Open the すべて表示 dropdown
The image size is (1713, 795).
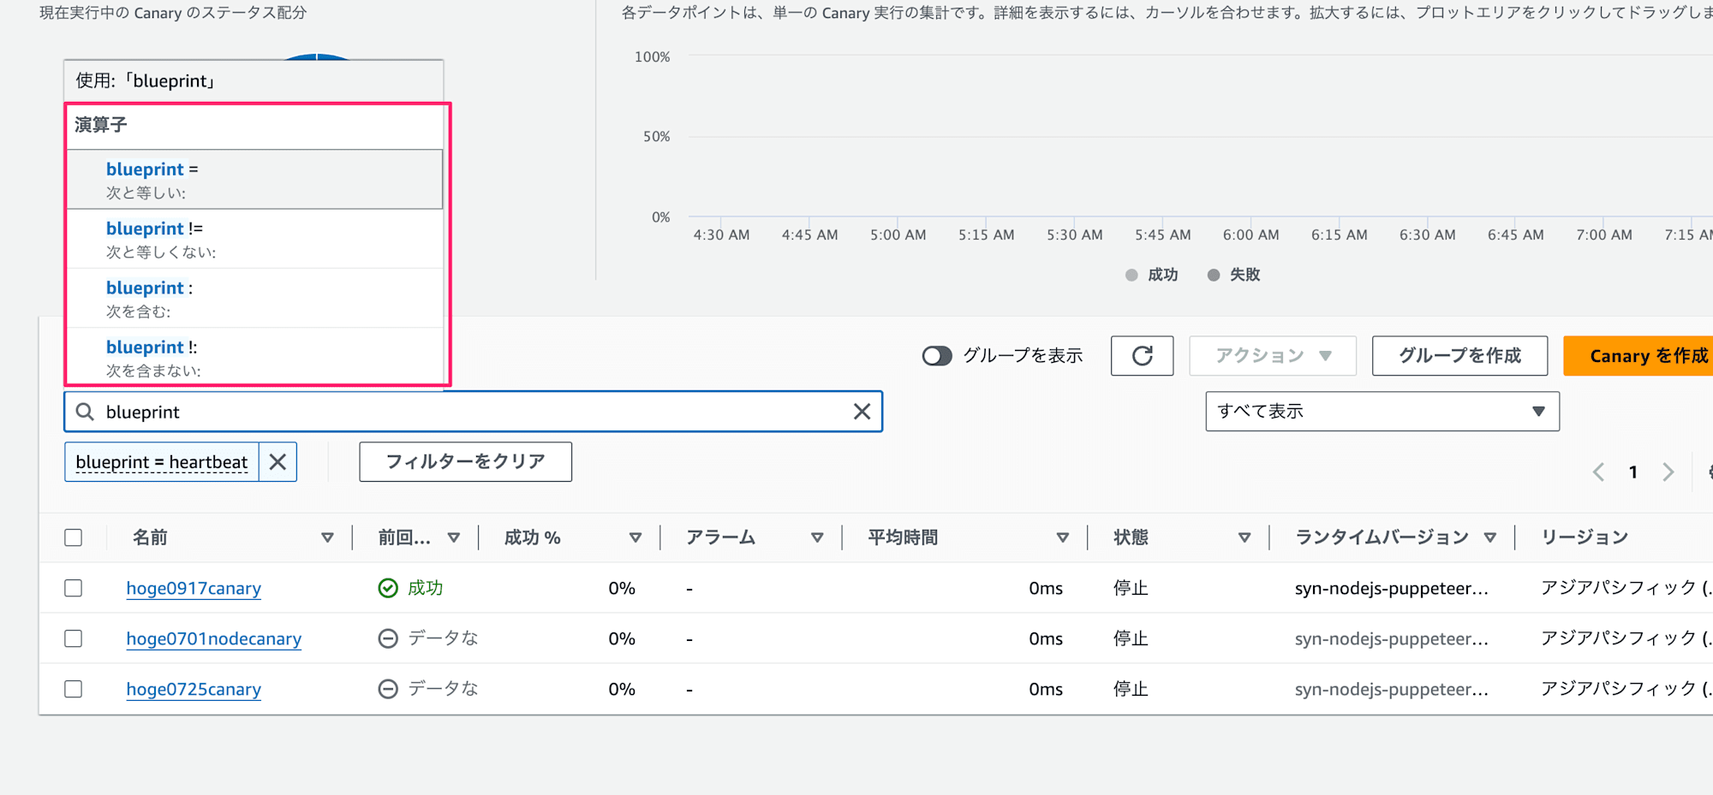tap(1382, 412)
